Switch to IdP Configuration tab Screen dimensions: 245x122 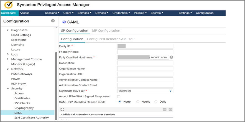click(x=106, y=30)
